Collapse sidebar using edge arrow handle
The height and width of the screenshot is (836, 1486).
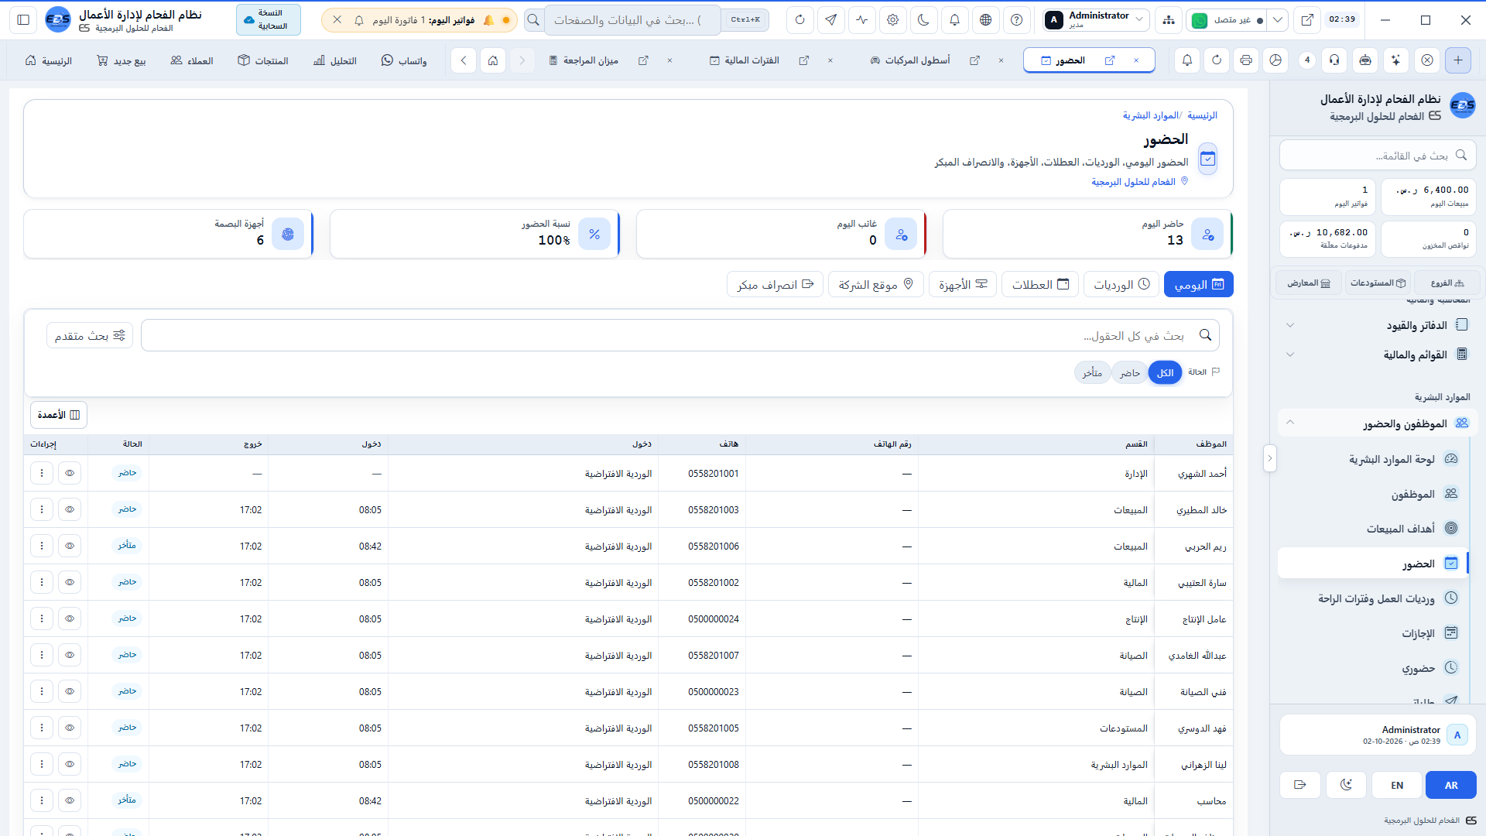click(x=1270, y=458)
